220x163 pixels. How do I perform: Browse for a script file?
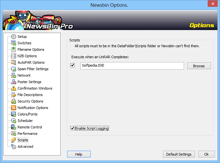tap(199, 66)
